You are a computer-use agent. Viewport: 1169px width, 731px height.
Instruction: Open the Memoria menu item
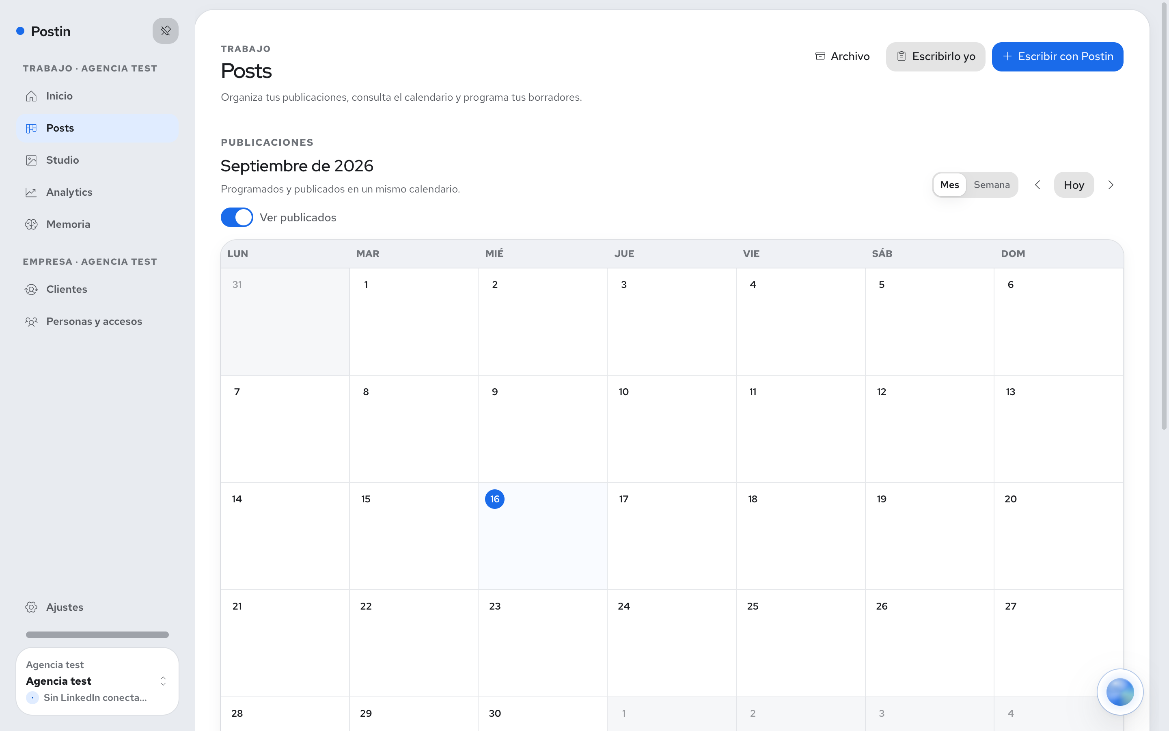(97, 224)
